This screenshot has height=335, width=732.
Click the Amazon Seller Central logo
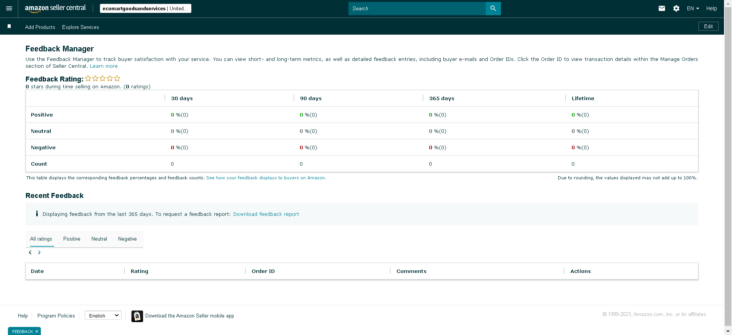tap(55, 8)
